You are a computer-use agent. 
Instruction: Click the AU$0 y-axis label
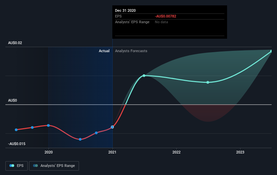[12, 100]
